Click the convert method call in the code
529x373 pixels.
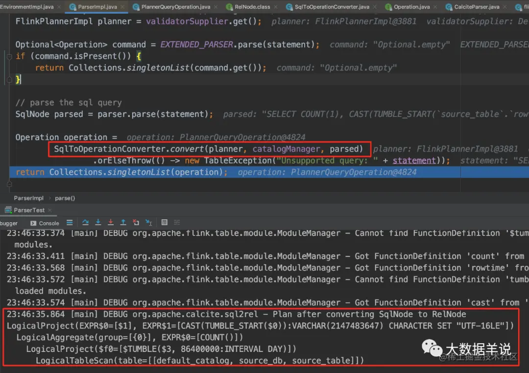click(187, 149)
